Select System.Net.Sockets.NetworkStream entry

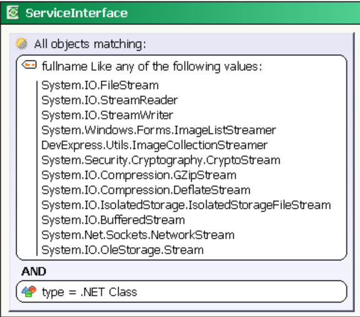pos(138,235)
